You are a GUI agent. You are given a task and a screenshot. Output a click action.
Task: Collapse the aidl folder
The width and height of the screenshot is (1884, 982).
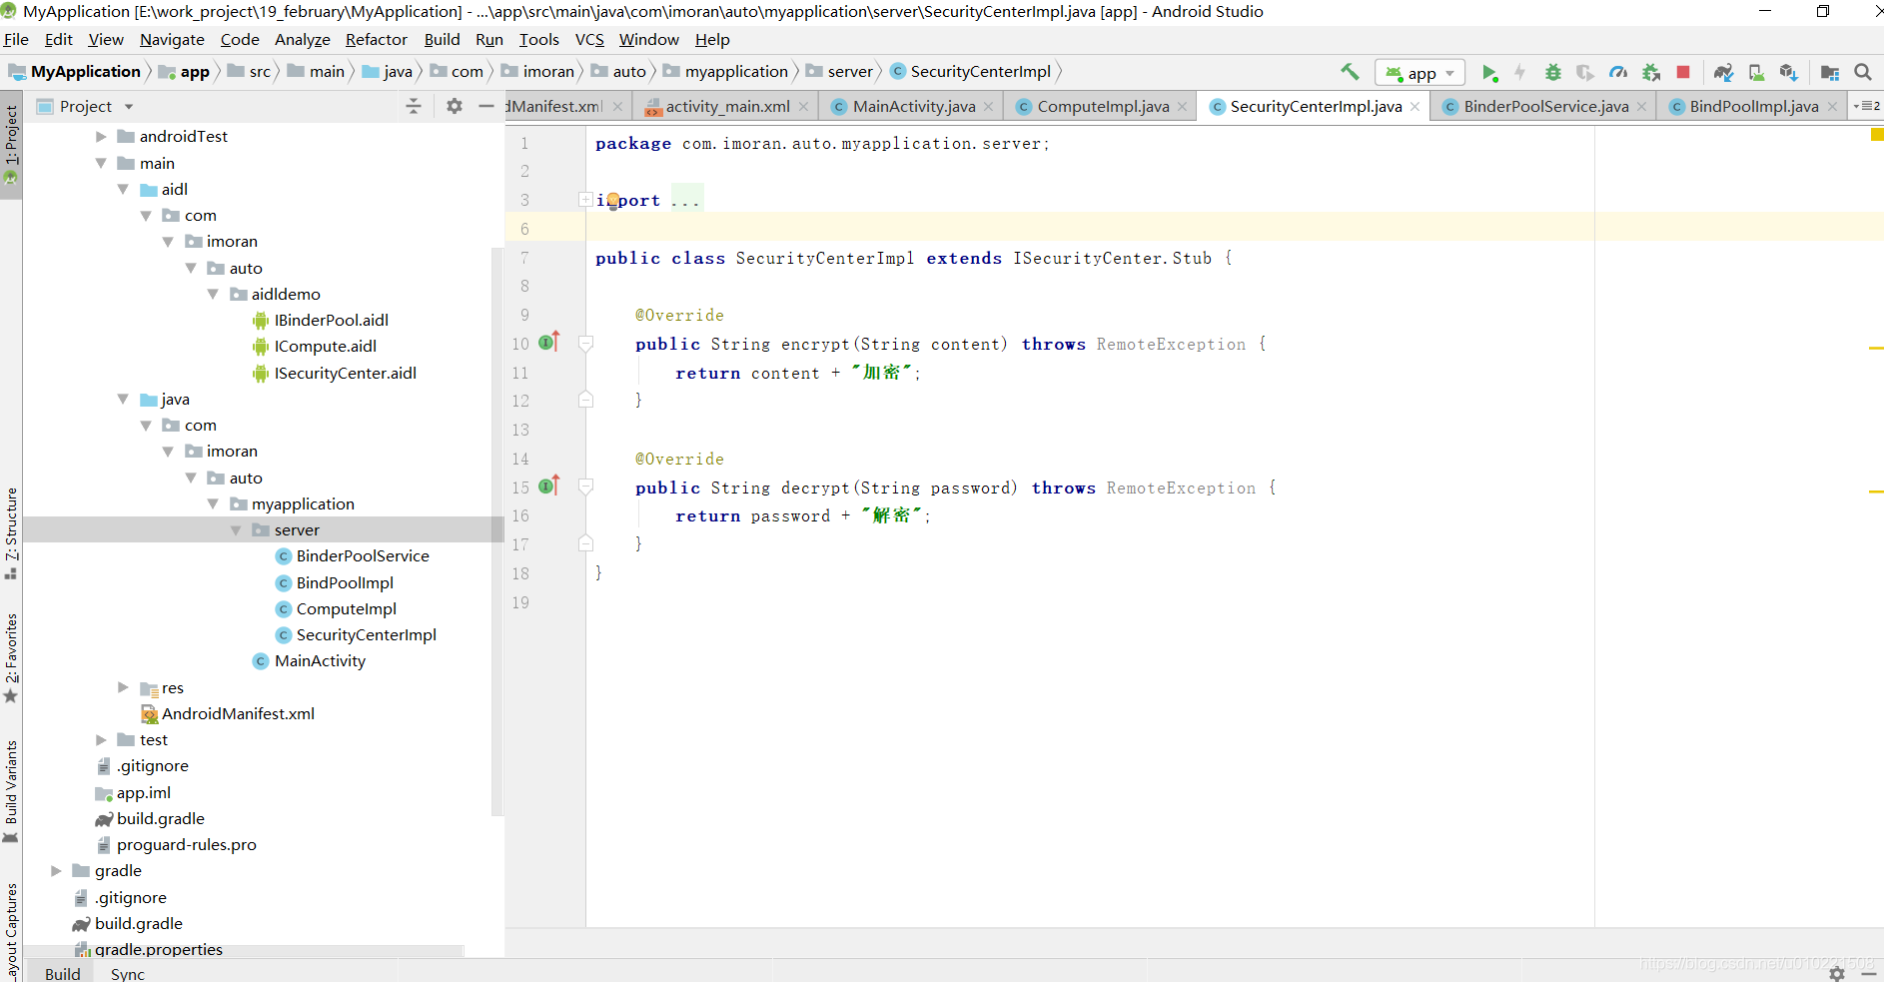(x=123, y=189)
